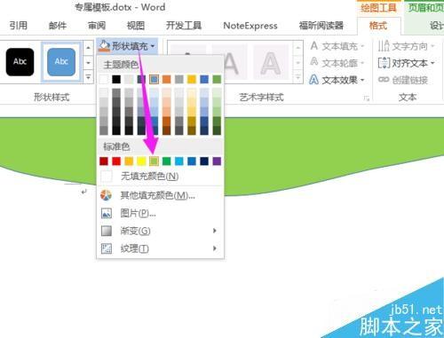444x338 pixels.
Task: Open 其他填充颜色(M)... dialog
Action: point(160,195)
